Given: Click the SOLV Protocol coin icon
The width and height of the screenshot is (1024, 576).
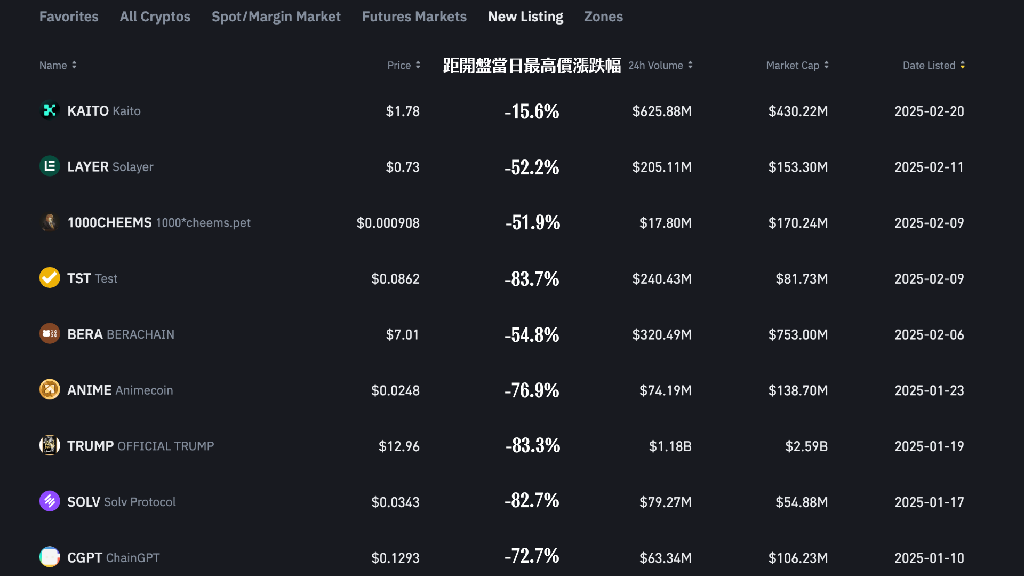Looking at the screenshot, I should (x=50, y=501).
